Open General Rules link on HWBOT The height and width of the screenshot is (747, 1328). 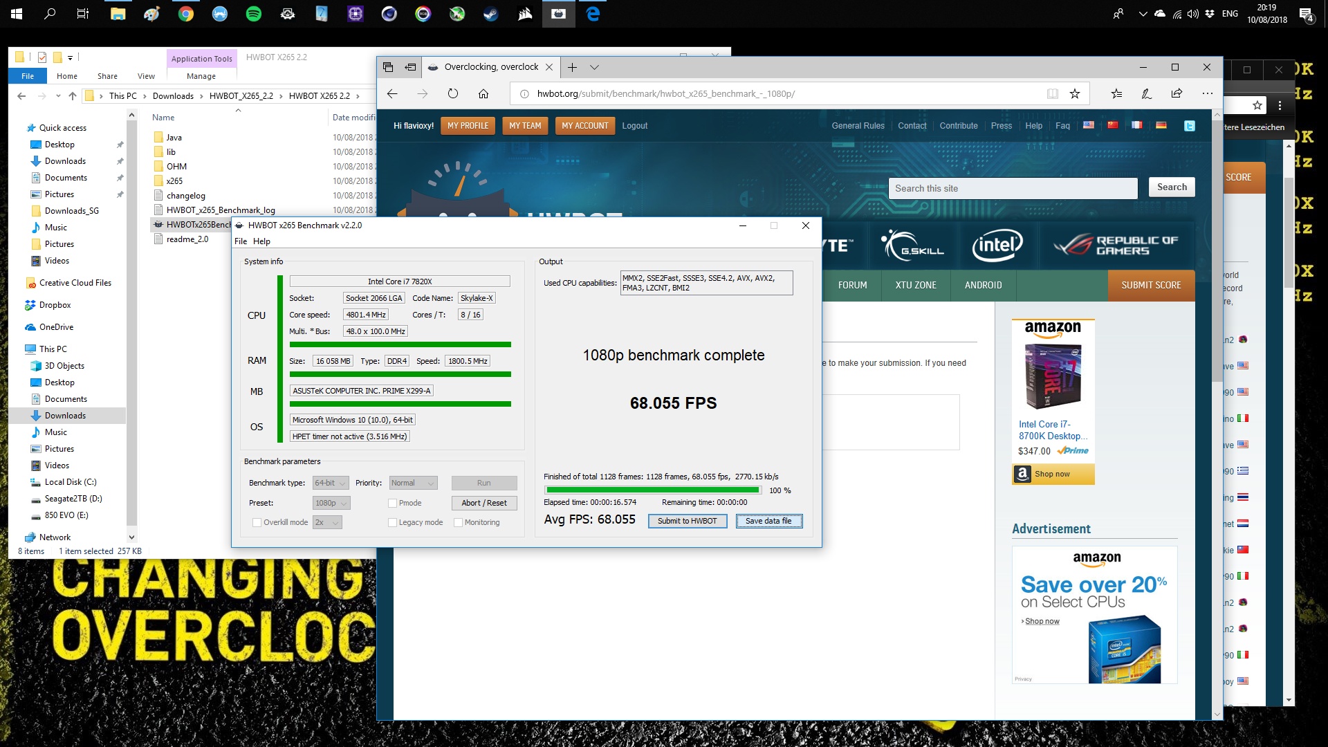[x=858, y=126]
